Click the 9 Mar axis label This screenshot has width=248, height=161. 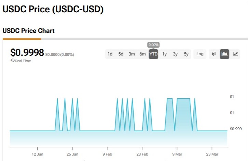(x=177, y=154)
